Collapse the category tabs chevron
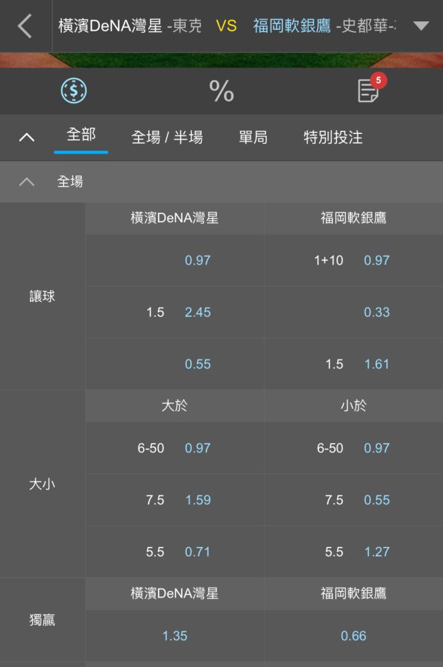Viewport: 443px width, 667px height. 27,137
